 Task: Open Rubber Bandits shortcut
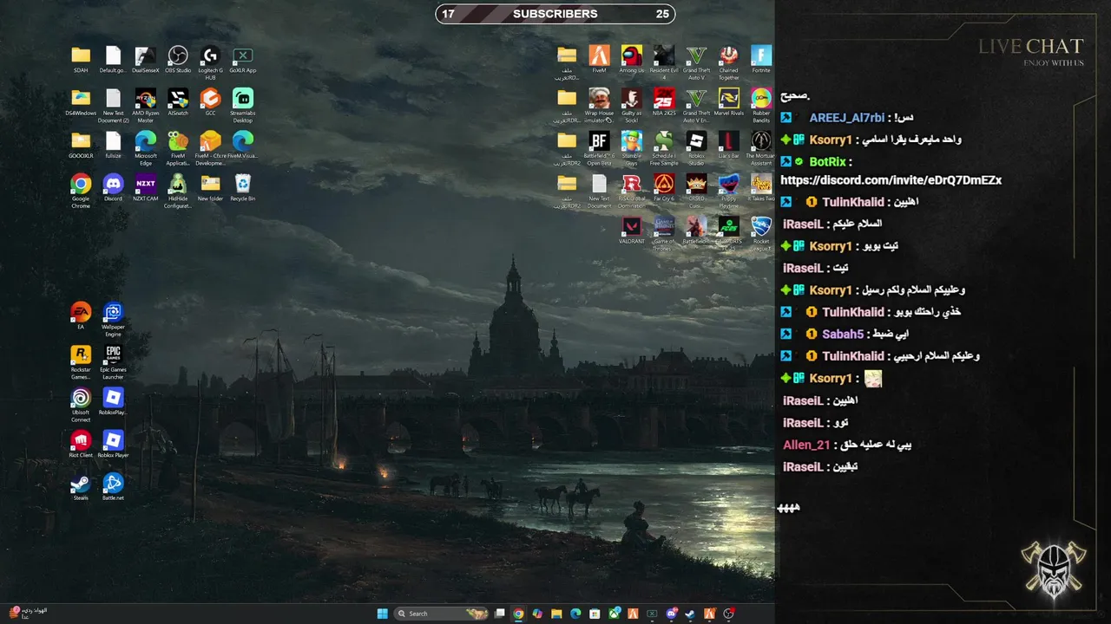pyautogui.click(x=761, y=105)
